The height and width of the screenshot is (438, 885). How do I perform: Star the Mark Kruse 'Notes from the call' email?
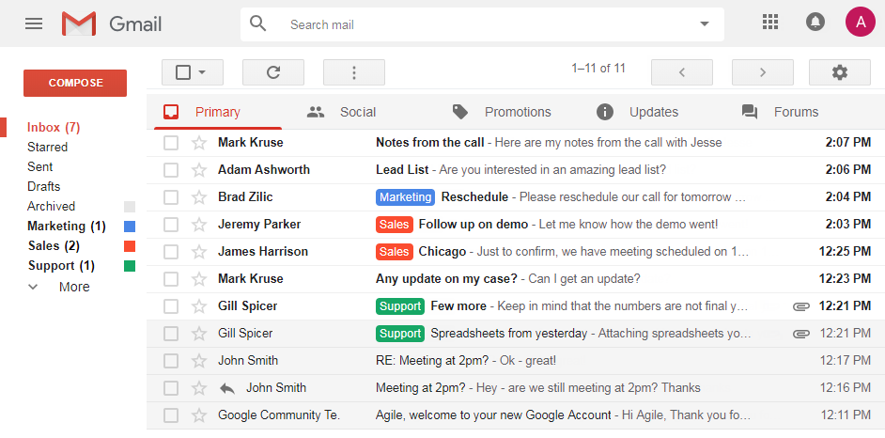pos(198,143)
